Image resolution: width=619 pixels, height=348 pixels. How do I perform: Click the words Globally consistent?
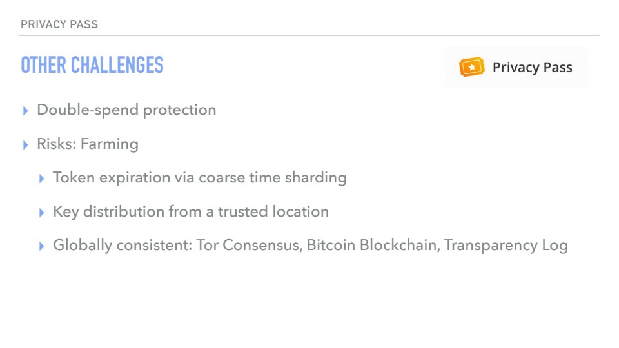pos(121,246)
